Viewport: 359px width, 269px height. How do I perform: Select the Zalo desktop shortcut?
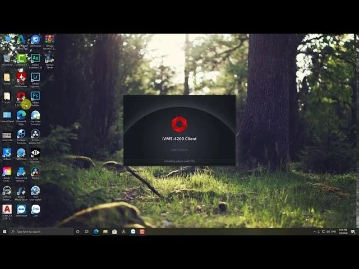point(35,211)
